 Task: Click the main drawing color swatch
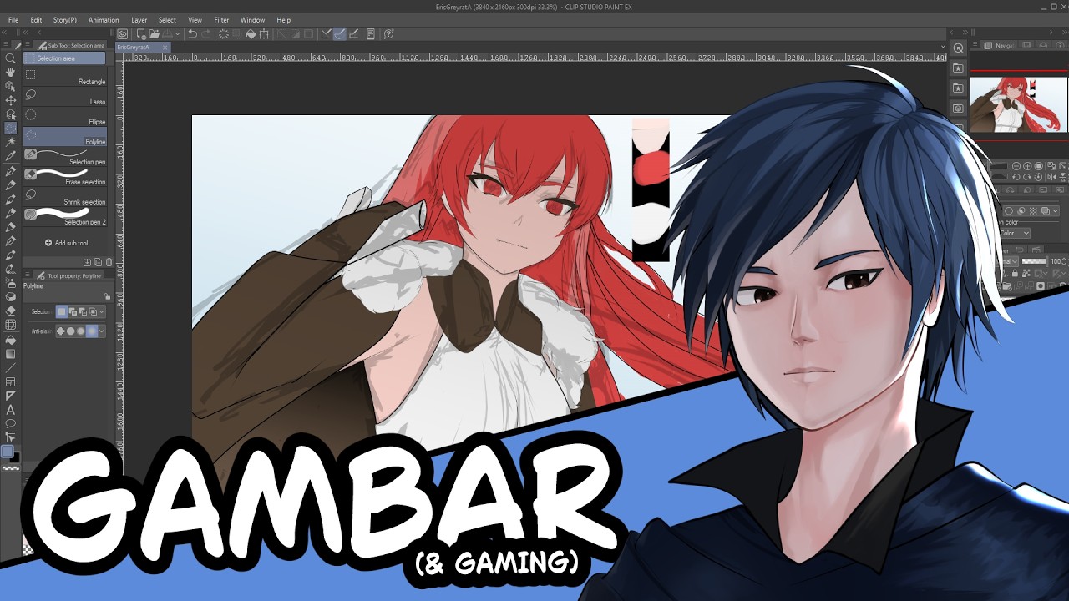pyautogui.click(x=8, y=452)
